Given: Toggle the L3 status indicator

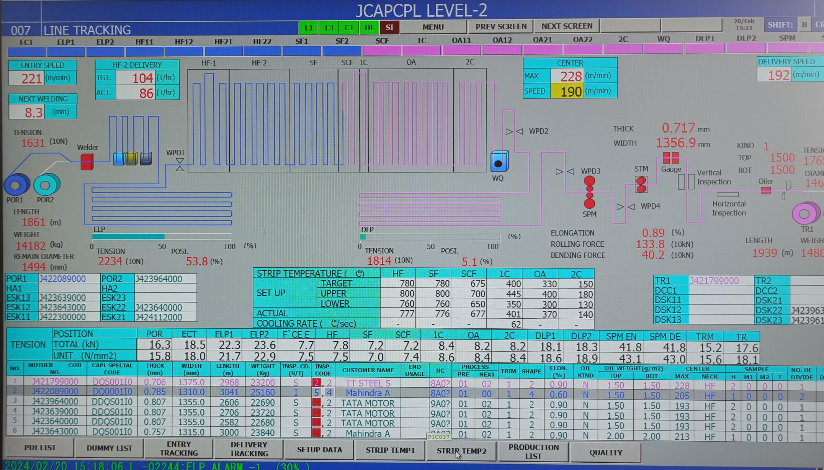Looking at the screenshot, I should click(x=329, y=28).
